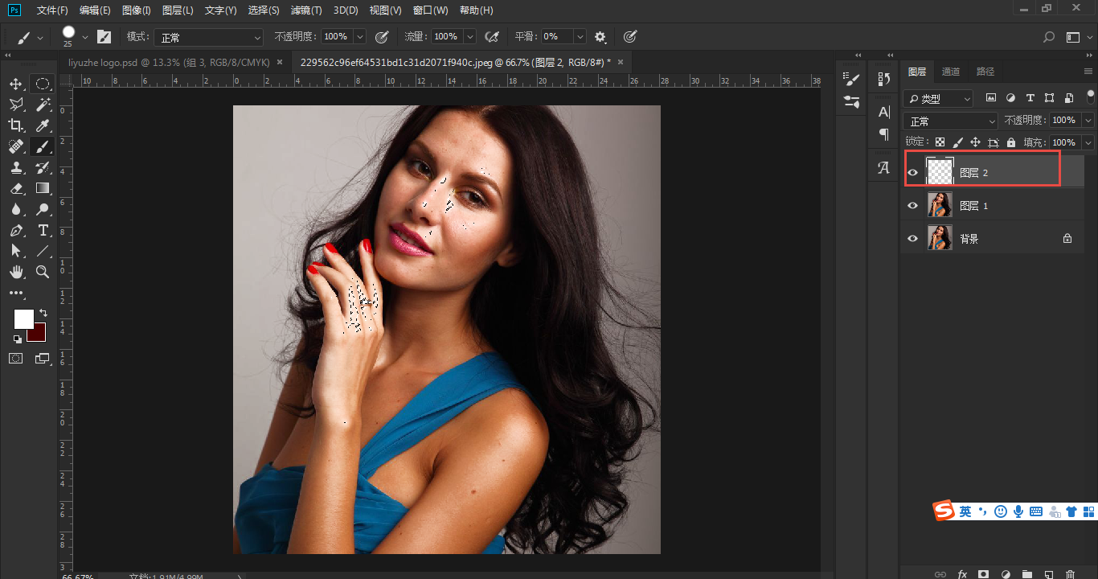The width and height of the screenshot is (1098, 579).
Task: Select the Crop tool
Action: (16, 125)
